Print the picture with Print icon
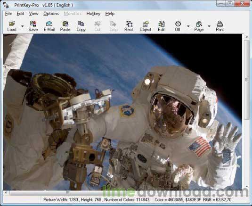Viewport: 252px width, 206px height. point(219,26)
